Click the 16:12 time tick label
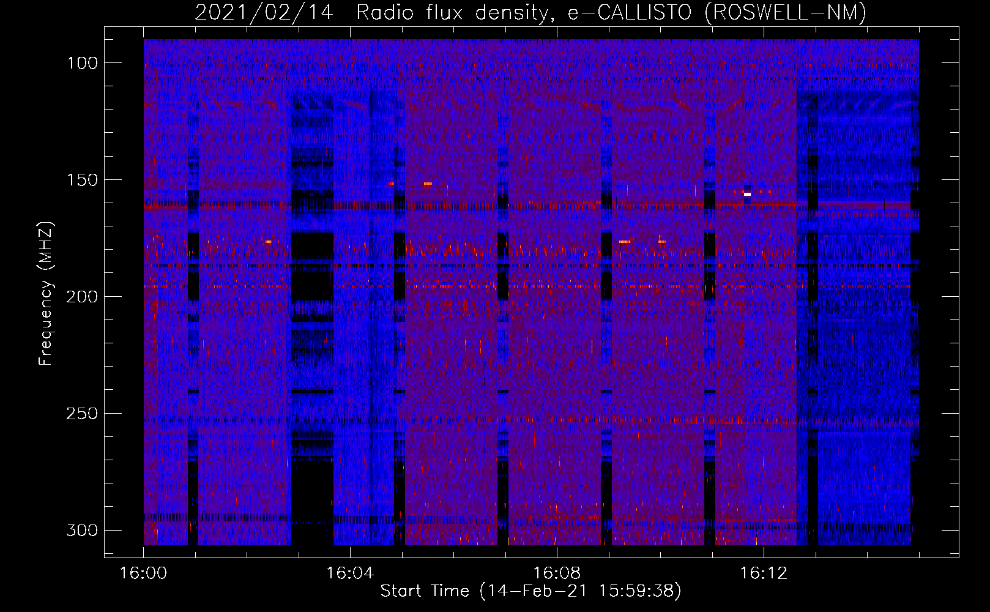 click(x=764, y=573)
